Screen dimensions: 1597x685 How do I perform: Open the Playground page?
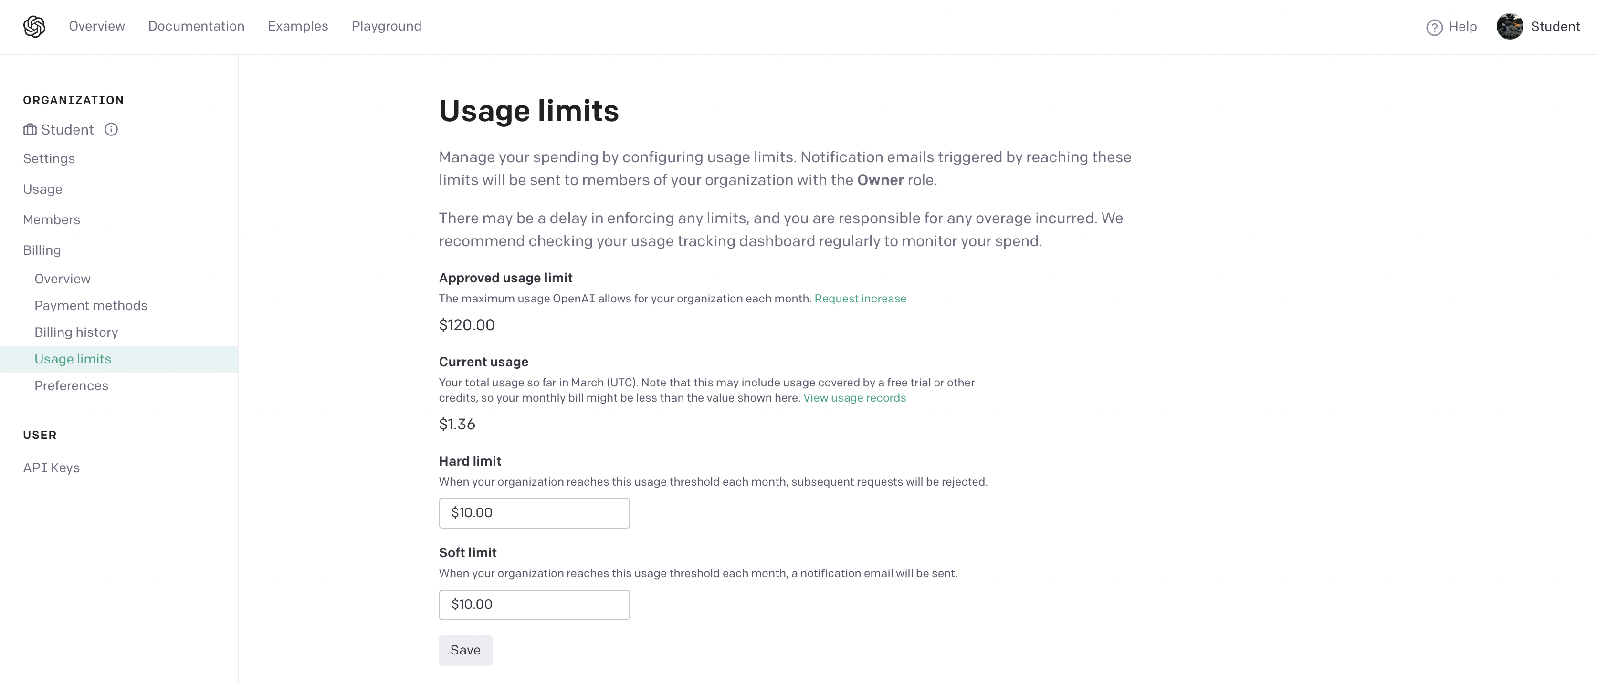pos(386,26)
